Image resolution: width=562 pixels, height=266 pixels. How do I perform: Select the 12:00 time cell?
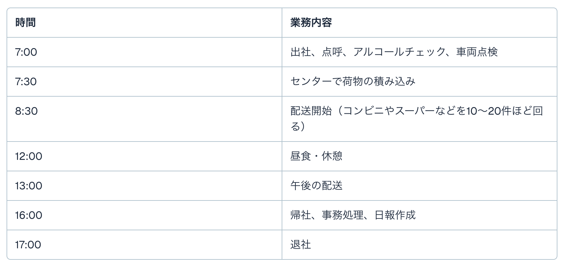tap(28, 156)
